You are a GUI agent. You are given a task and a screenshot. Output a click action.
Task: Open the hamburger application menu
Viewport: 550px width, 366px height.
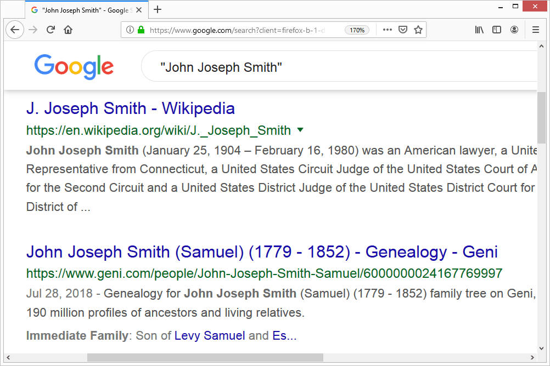tap(535, 30)
